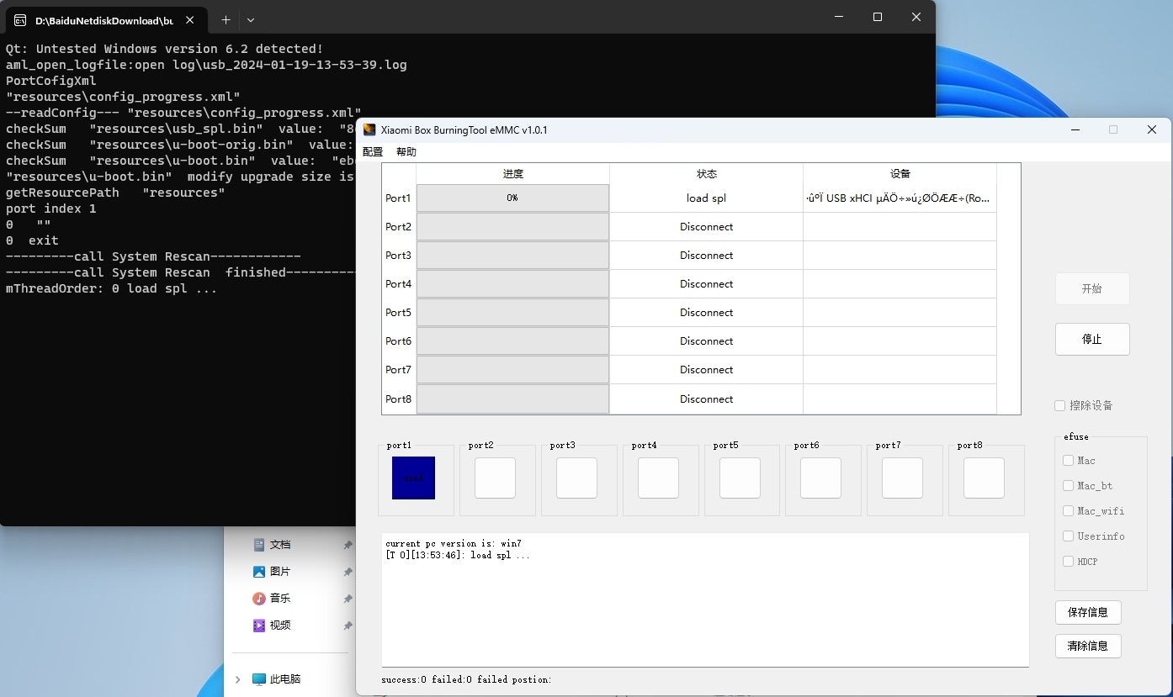1173x697 pixels.
Task: Click the port6 status box
Action: click(x=820, y=478)
